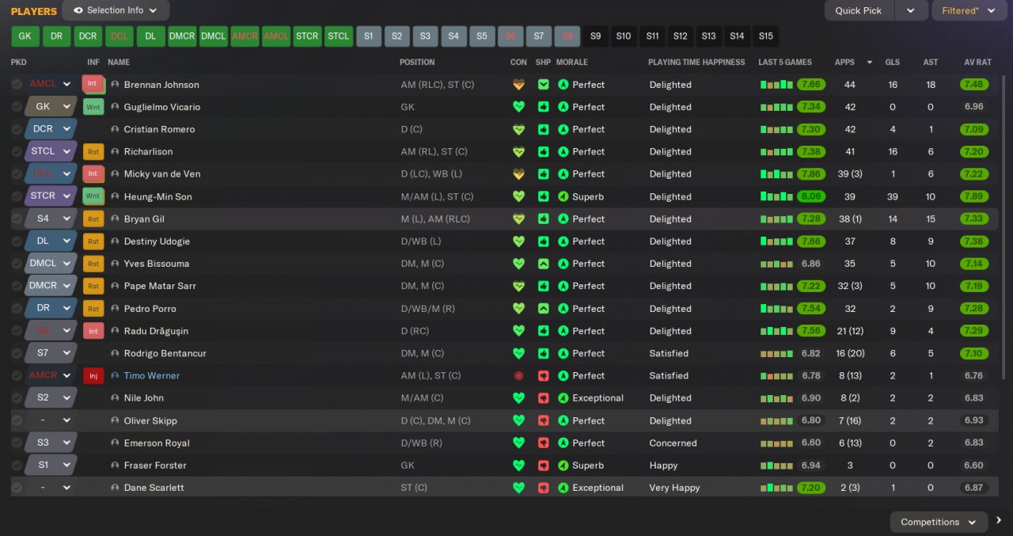Image resolution: width=1013 pixels, height=536 pixels.
Task: Open the Competitions dropdown
Action: [x=939, y=522]
